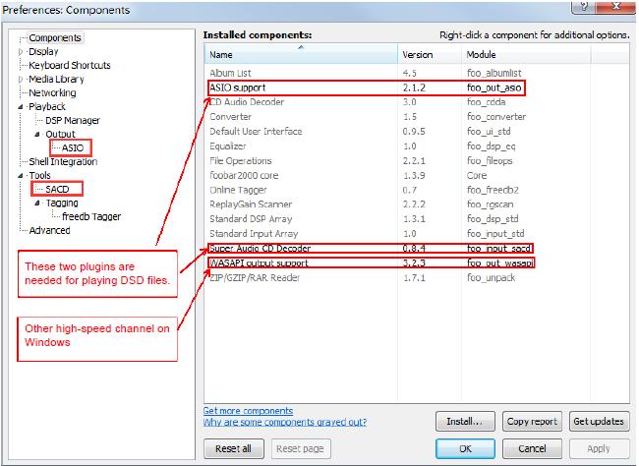Screen dimensions: 639x466
Task: Open the SACD tools page
Action: coord(57,189)
